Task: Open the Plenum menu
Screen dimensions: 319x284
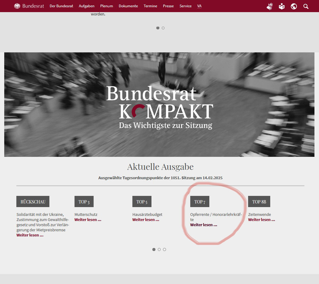Action: coord(107,6)
